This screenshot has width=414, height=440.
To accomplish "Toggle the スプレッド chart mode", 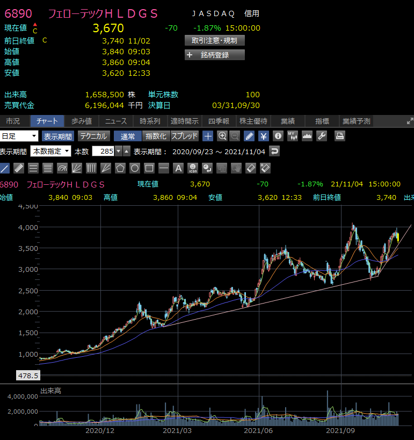I will (x=185, y=136).
